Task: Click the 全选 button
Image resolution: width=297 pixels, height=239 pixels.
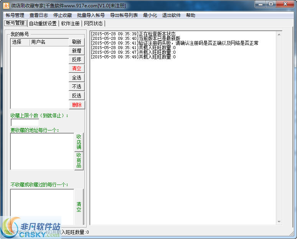Action: 76,77
